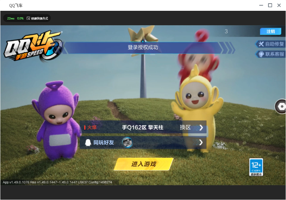
Task: Click the QQ飞车 logo
Action: tap(33, 46)
